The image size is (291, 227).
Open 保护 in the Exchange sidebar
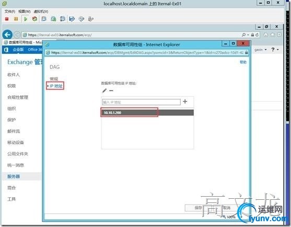pos(11,120)
